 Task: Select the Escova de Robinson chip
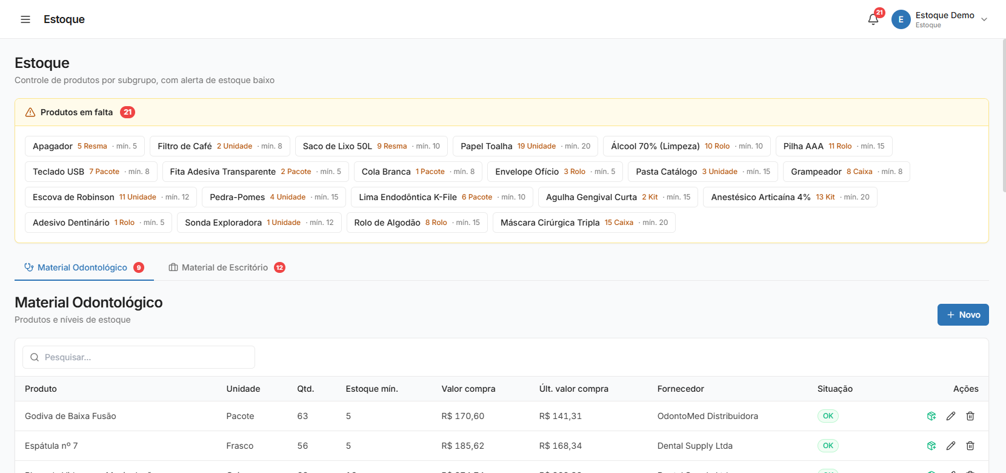(x=111, y=197)
